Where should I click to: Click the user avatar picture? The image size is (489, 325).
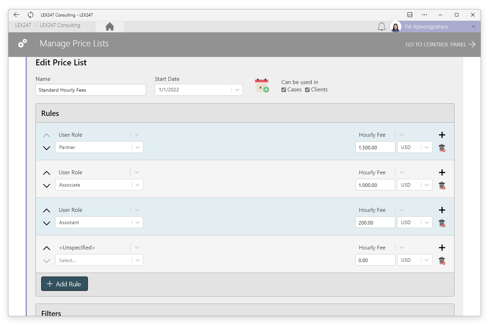pyautogui.click(x=395, y=27)
